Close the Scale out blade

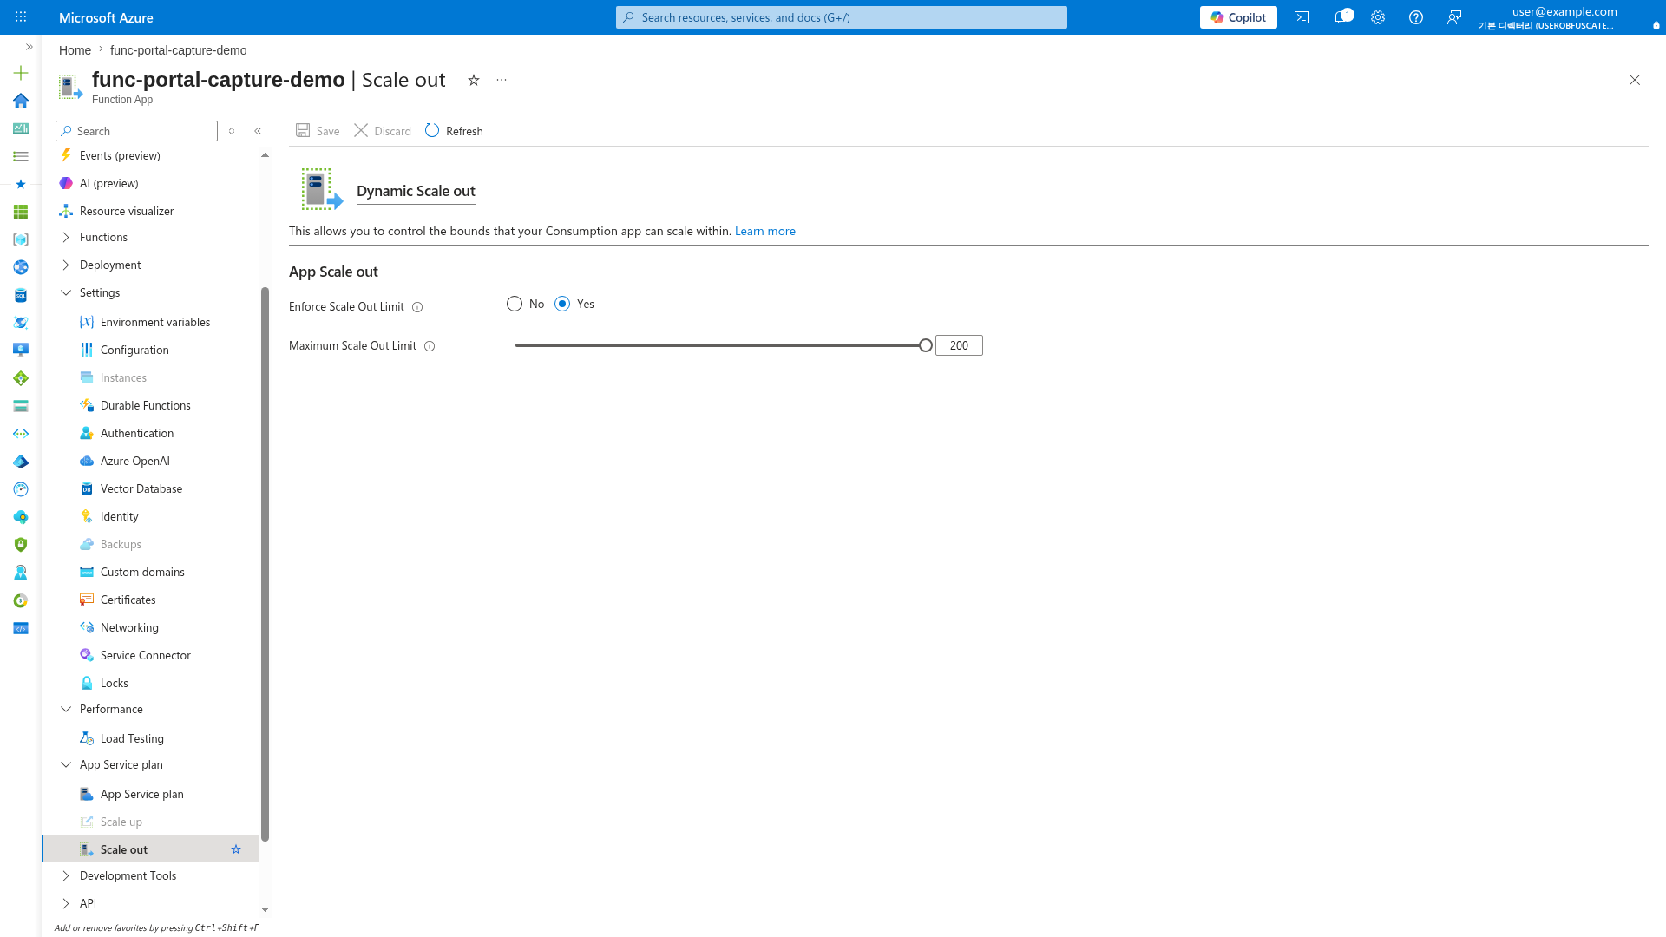(1635, 80)
